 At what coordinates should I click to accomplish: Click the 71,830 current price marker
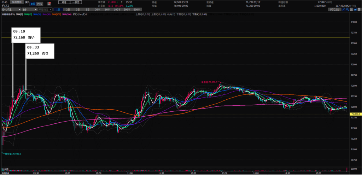[x=355, y=114]
